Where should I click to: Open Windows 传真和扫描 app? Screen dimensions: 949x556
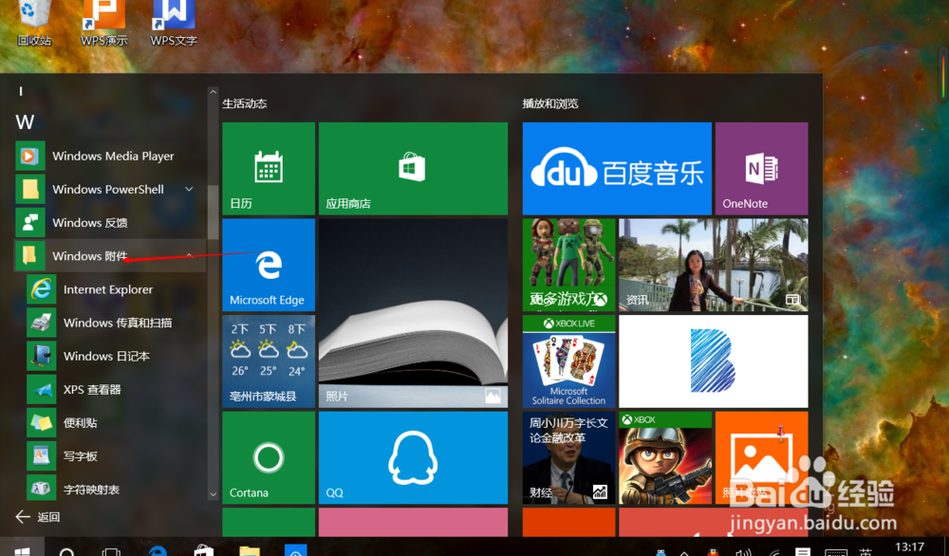click(115, 323)
